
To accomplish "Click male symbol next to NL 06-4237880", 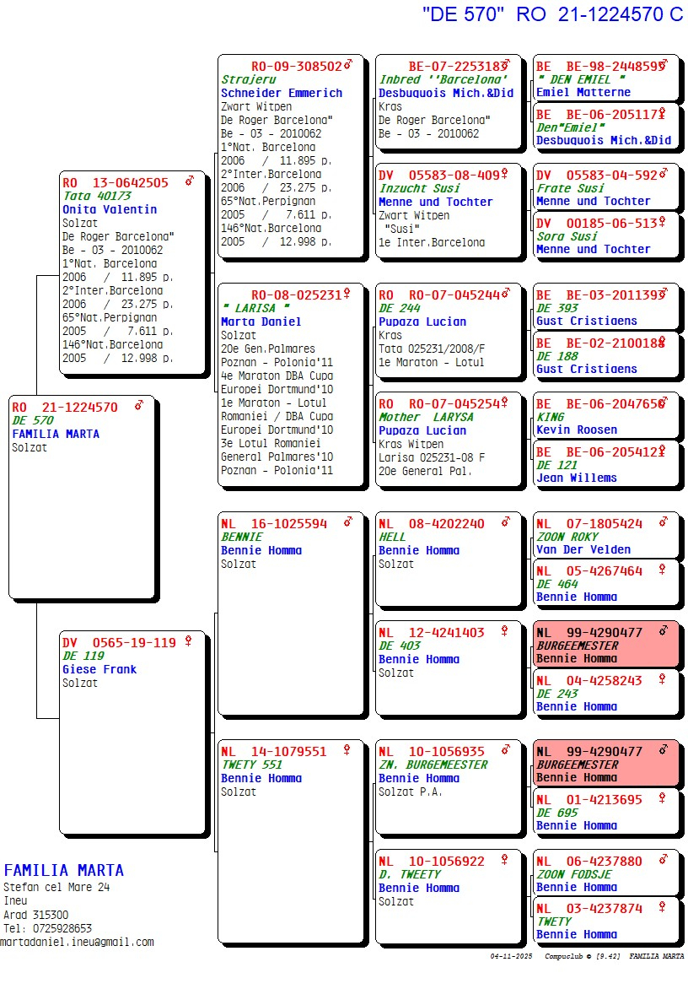I will point(663,860).
